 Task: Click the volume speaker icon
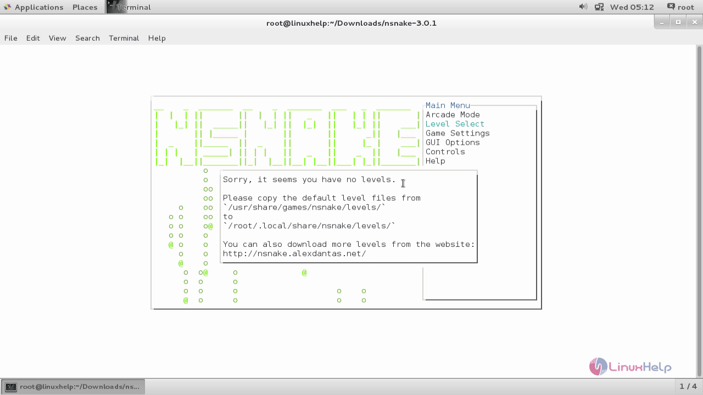[583, 7]
